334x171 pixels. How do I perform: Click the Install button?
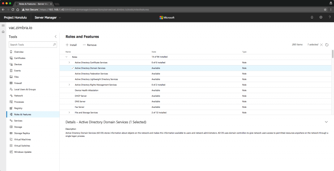point(71,45)
